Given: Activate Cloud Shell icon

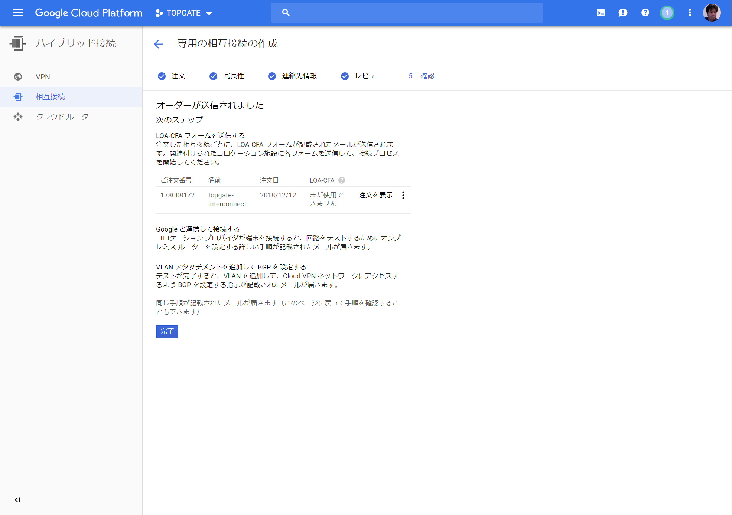Looking at the screenshot, I should click(601, 13).
